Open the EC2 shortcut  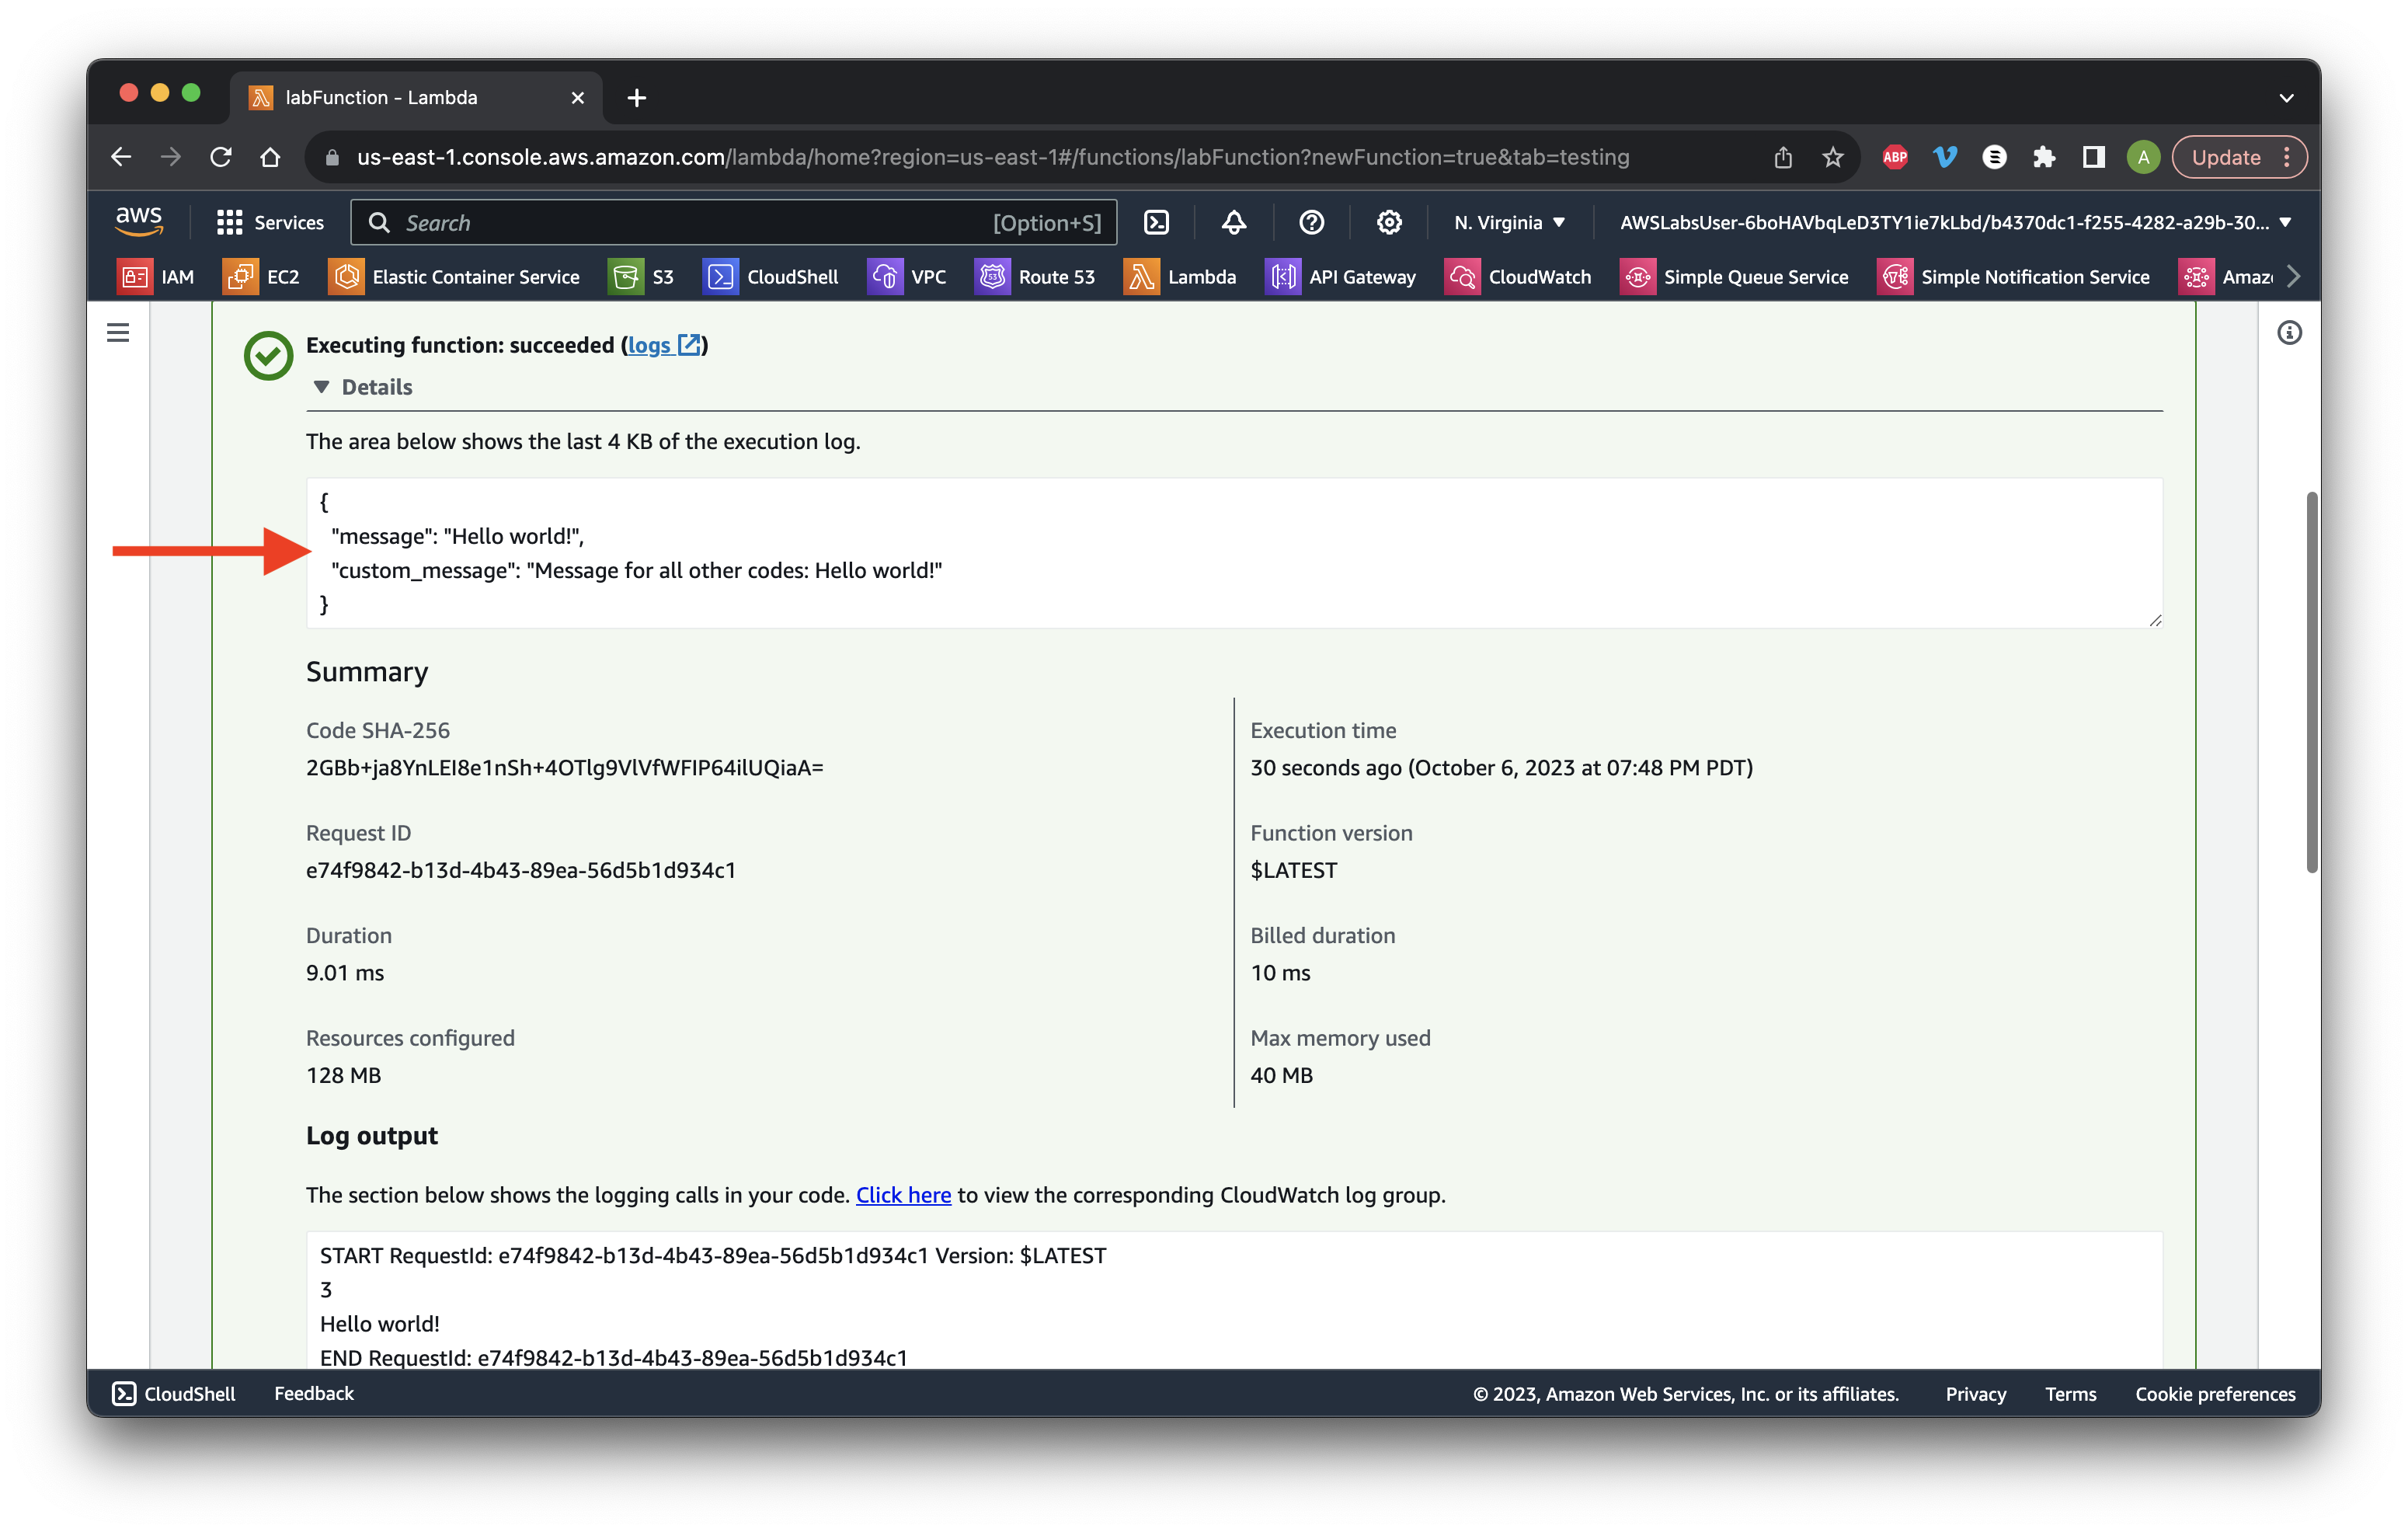click(x=262, y=277)
